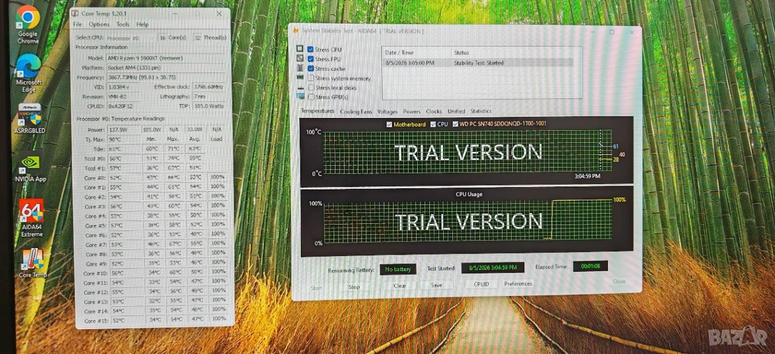This screenshot has width=775, height=354.
Task: Switch to Unified tab
Action: pos(456,111)
